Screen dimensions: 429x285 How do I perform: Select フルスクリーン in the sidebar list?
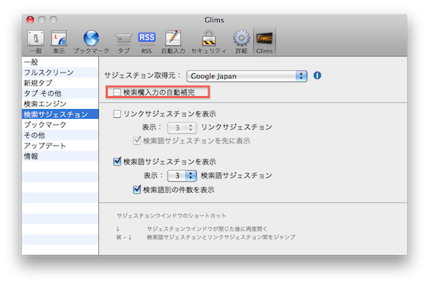click(60, 73)
